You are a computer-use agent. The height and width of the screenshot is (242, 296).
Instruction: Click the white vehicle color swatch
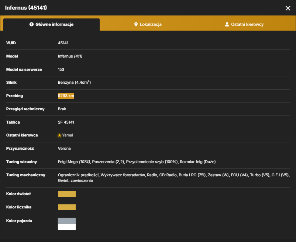point(67,227)
